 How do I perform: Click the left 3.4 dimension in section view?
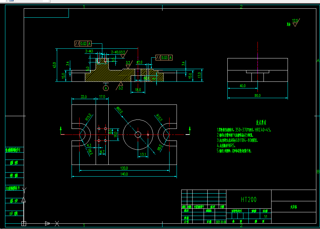68,63
